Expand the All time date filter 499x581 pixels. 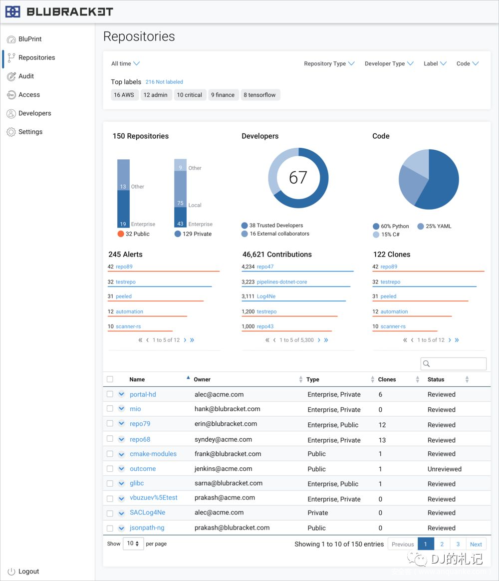coord(125,64)
